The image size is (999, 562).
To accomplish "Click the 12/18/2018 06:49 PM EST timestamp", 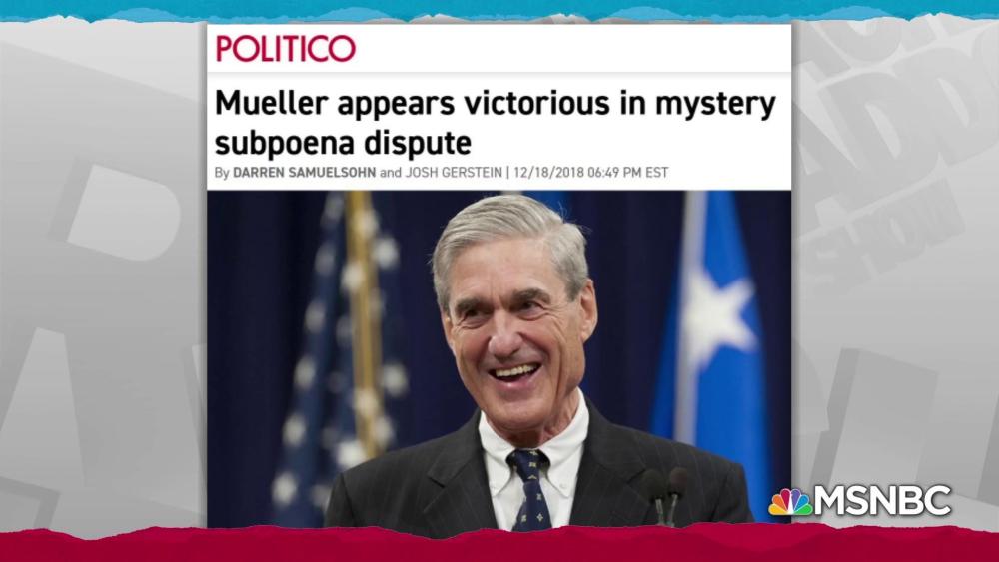I will click(590, 173).
